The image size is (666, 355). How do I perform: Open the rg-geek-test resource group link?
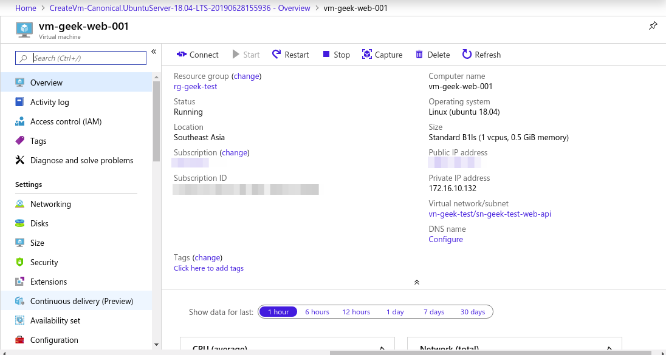196,87
